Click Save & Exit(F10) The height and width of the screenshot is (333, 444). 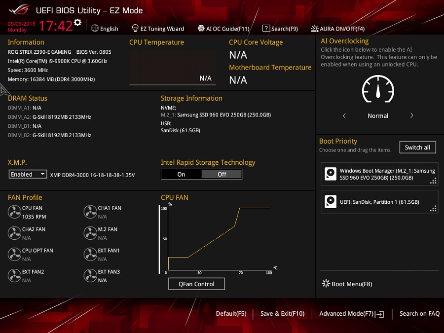pos(283,314)
